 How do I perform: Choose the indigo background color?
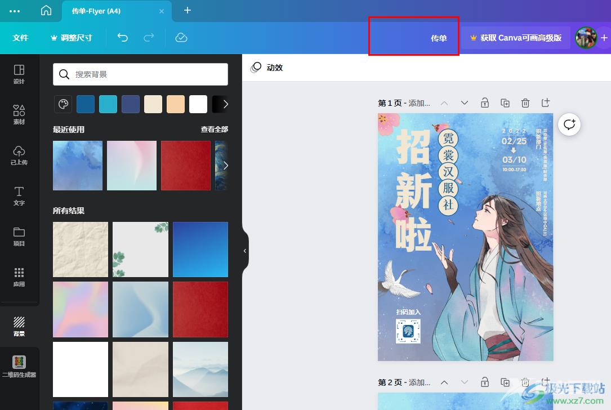[131, 104]
